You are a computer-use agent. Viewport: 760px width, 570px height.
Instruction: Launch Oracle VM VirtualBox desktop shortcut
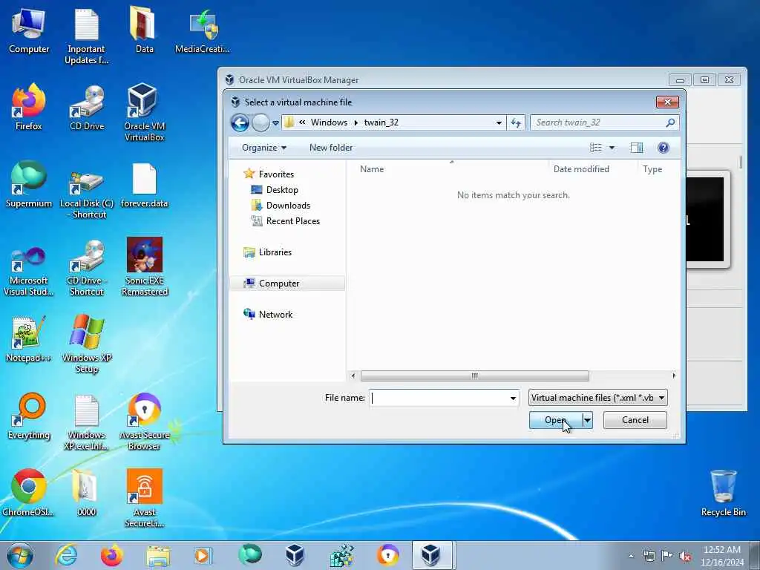point(144,113)
